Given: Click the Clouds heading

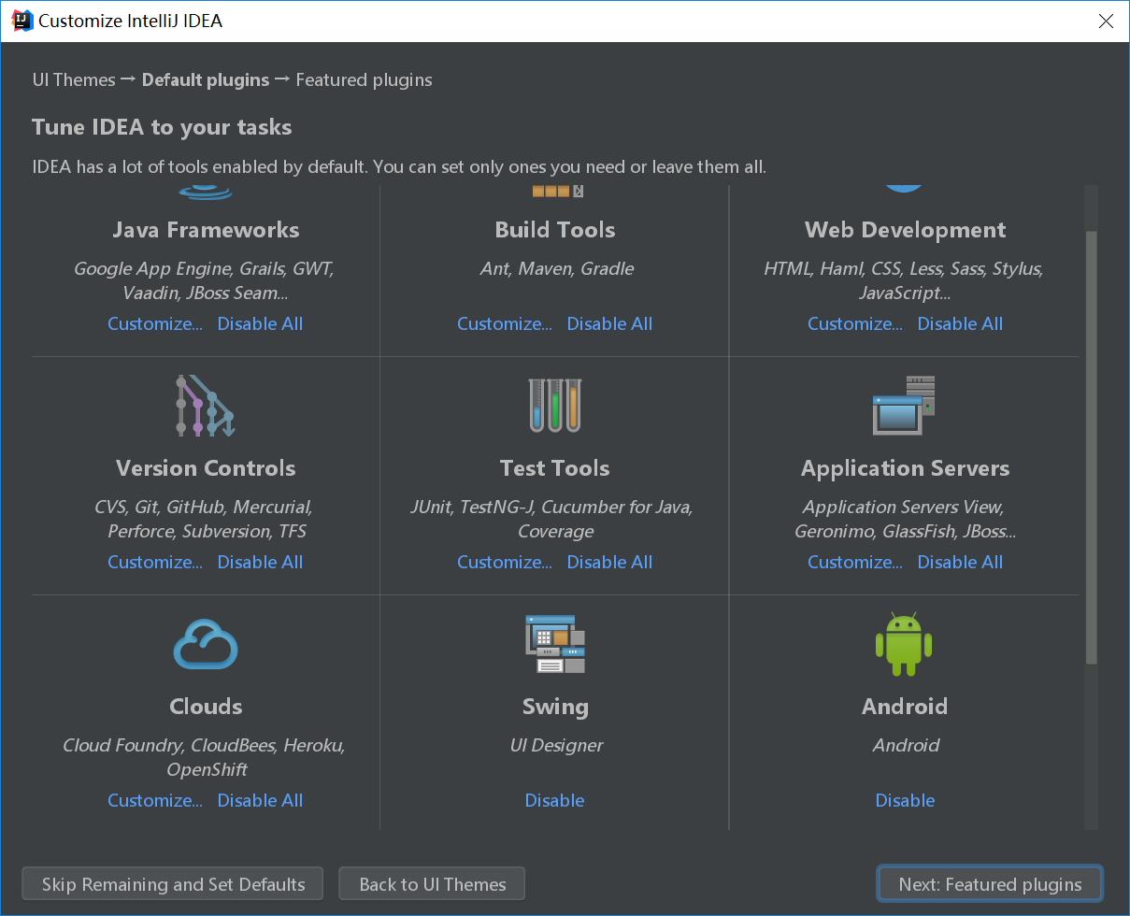Looking at the screenshot, I should point(206,707).
